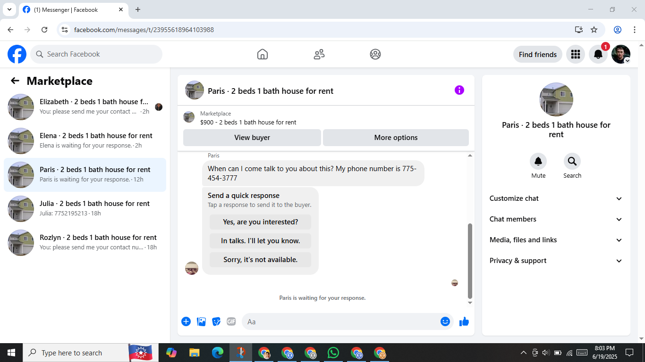Open the taskbar clock and date
This screenshot has height=362, width=645.
(x=604, y=353)
